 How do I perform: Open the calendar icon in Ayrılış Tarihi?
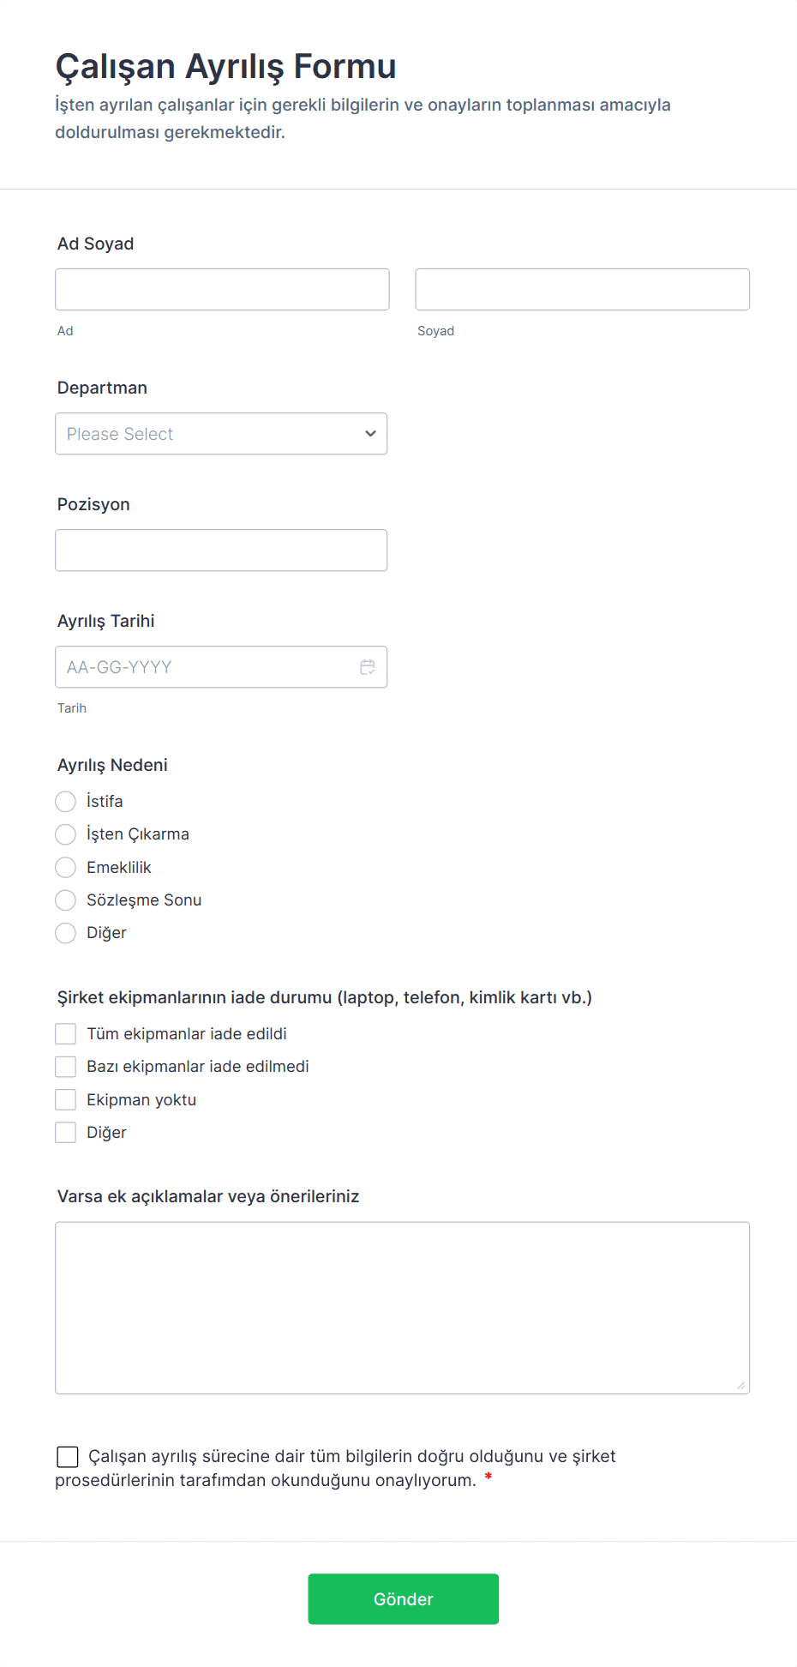pyautogui.click(x=368, y=667)
